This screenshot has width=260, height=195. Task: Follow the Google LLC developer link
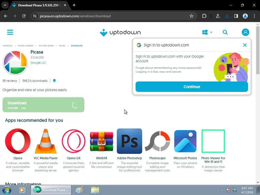point(38,63)
